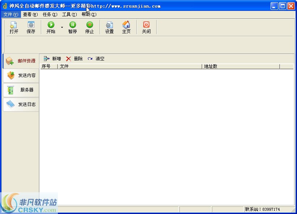297x214 pixels.
Task: Switch to the 发送内容 panel
Action: click(x=23, y=75)
